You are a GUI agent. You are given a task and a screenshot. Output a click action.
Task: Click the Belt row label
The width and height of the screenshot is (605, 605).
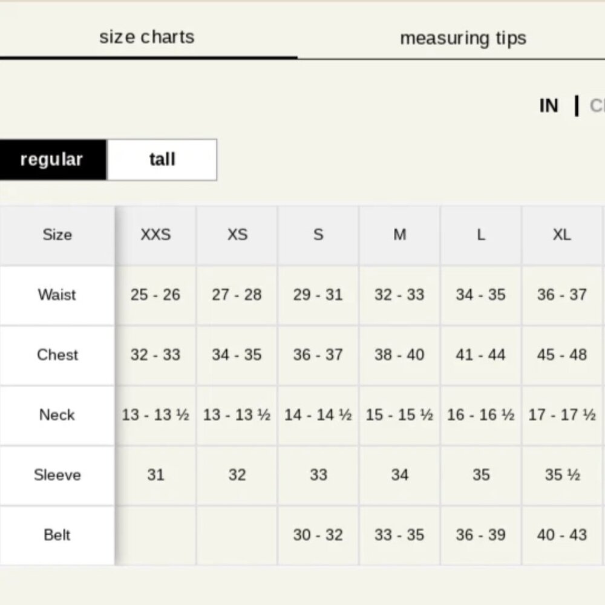[57, 535]
